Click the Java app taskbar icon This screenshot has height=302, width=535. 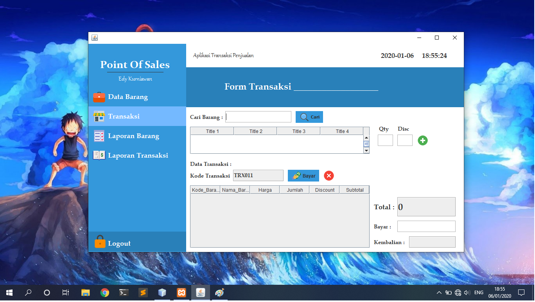point(201,292)
